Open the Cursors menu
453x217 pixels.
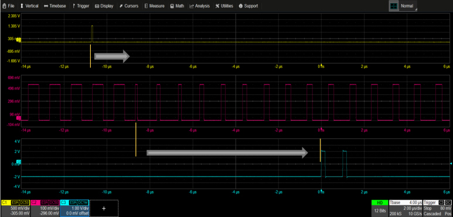(x=129, y=6)
